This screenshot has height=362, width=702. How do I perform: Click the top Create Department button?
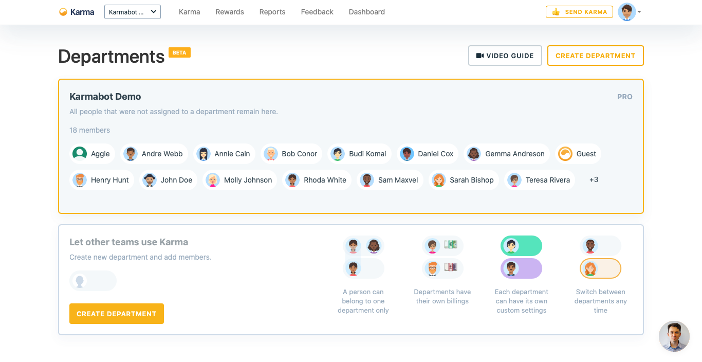(x=596, y=56)
